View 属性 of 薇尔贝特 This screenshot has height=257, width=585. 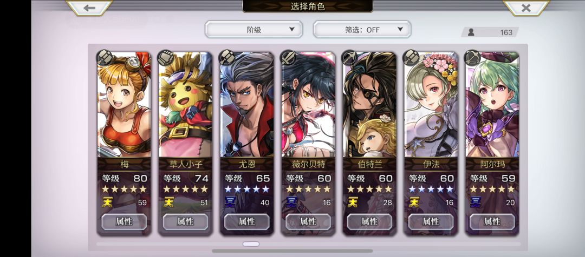point(308,222)
